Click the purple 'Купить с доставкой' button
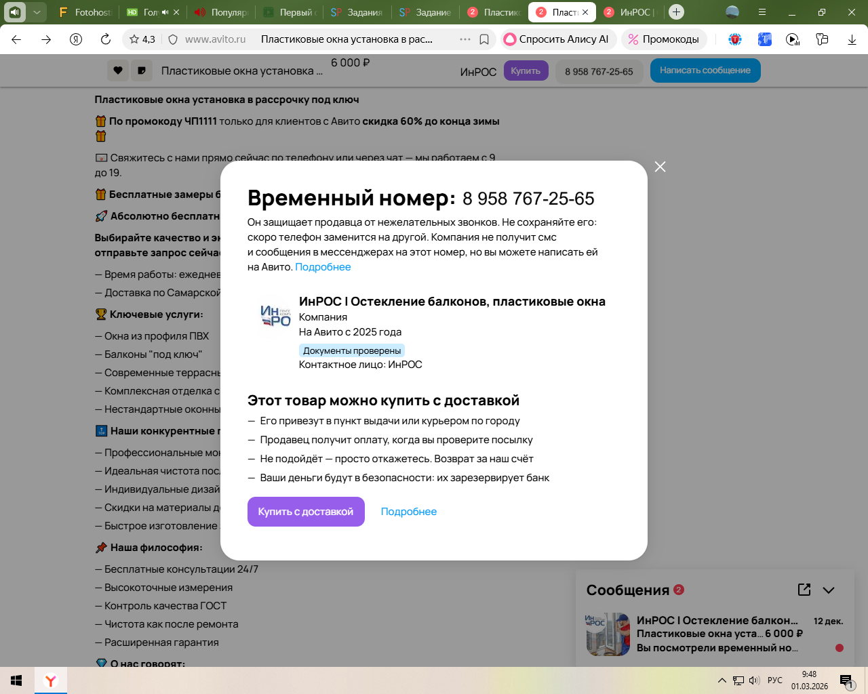868x694 pixels. 306,512
